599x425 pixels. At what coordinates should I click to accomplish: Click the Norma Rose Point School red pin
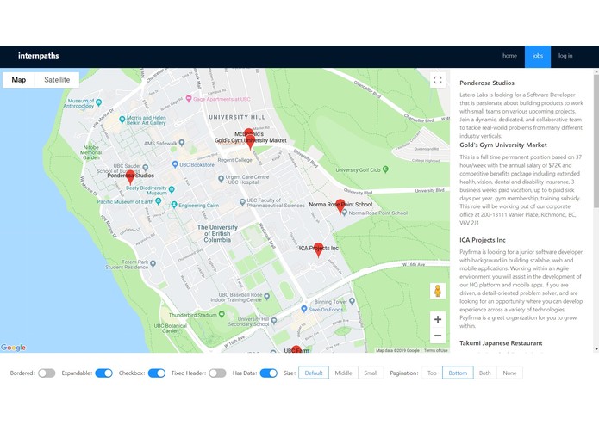click(340, 206)
